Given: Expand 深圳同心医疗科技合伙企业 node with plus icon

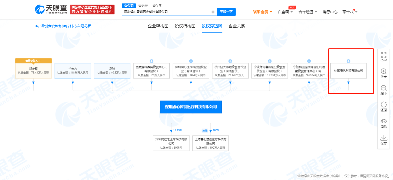Looking at the screenshot, I should [191, 61].
